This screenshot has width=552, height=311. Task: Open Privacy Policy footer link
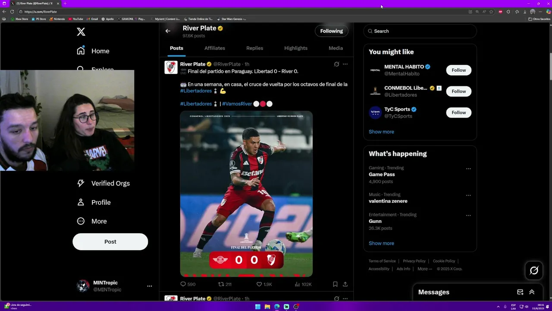point(414,261)
